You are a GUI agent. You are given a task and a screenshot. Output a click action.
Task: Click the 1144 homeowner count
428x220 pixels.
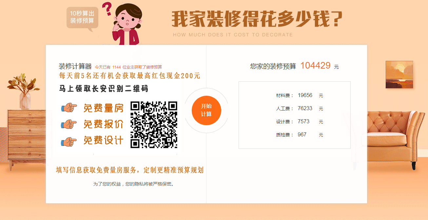tap(117, 67)
